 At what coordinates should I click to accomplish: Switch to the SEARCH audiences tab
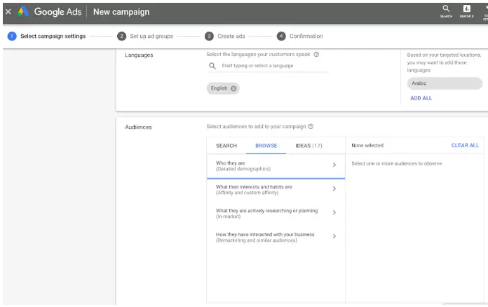[226, 146]
